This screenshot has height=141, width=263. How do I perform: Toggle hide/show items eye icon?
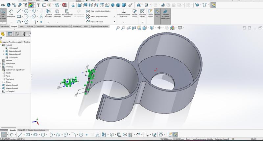pos(159,28)
